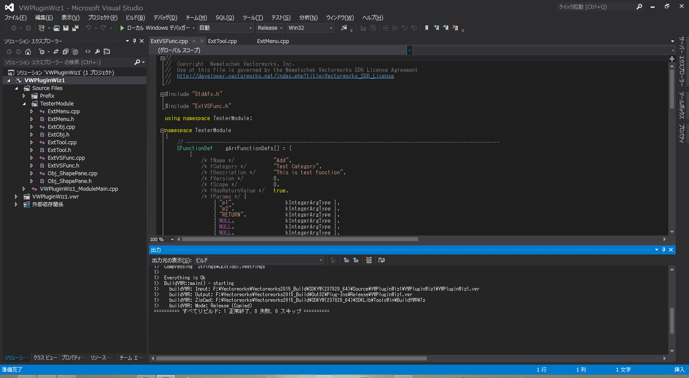Expand the 外部依存関係 node
Image resolution: width=689 pixels, height=378 pixels.
click(16, 204)
